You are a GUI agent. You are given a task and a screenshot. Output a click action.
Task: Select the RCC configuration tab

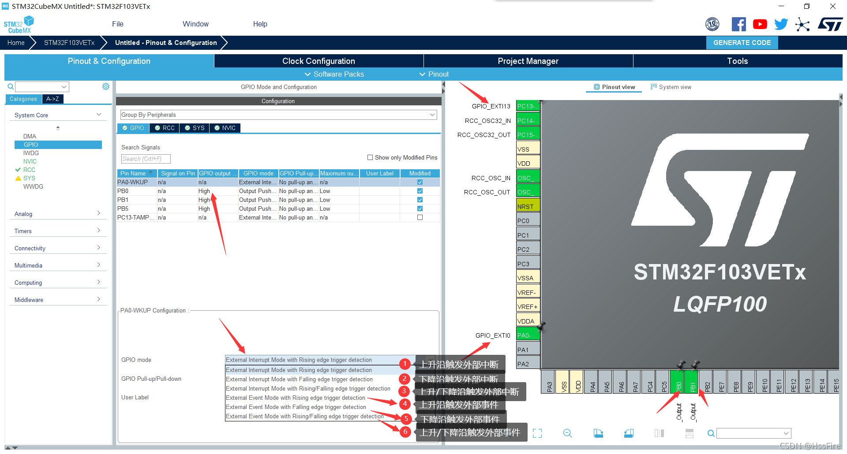click(x=165, y=128)
